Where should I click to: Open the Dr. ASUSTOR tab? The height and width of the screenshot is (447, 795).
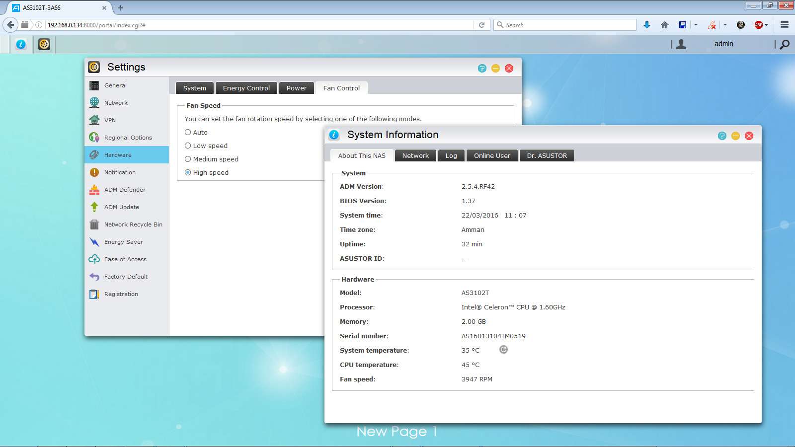547,155
